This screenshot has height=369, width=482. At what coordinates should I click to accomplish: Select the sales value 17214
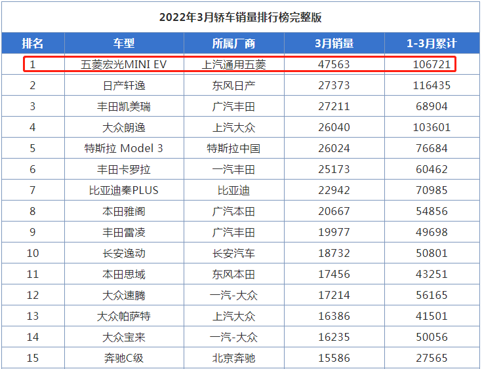coord(334,295)
